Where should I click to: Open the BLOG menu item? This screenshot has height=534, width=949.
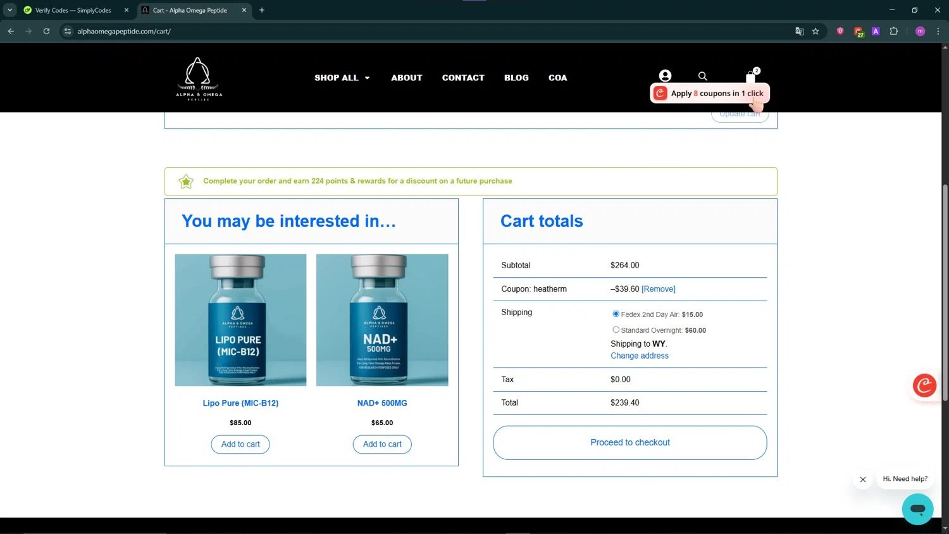click(x=516, y=78)
